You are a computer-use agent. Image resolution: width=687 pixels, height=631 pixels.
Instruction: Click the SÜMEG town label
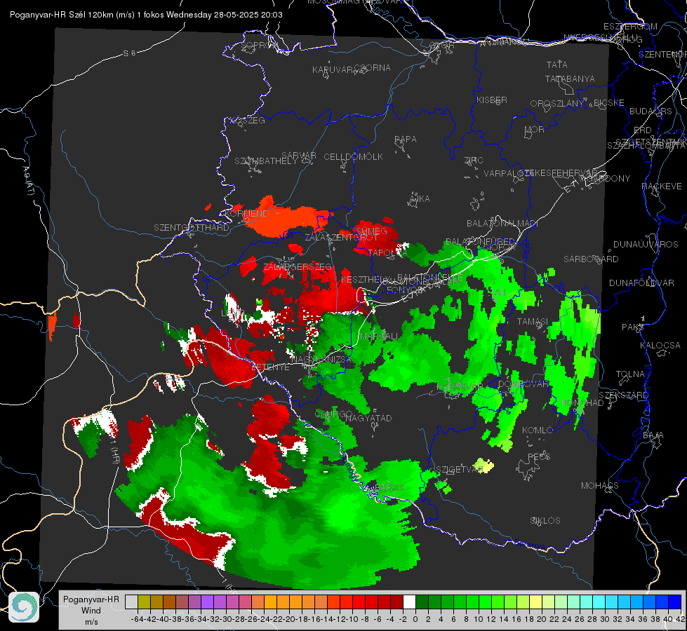coord(371,231)
